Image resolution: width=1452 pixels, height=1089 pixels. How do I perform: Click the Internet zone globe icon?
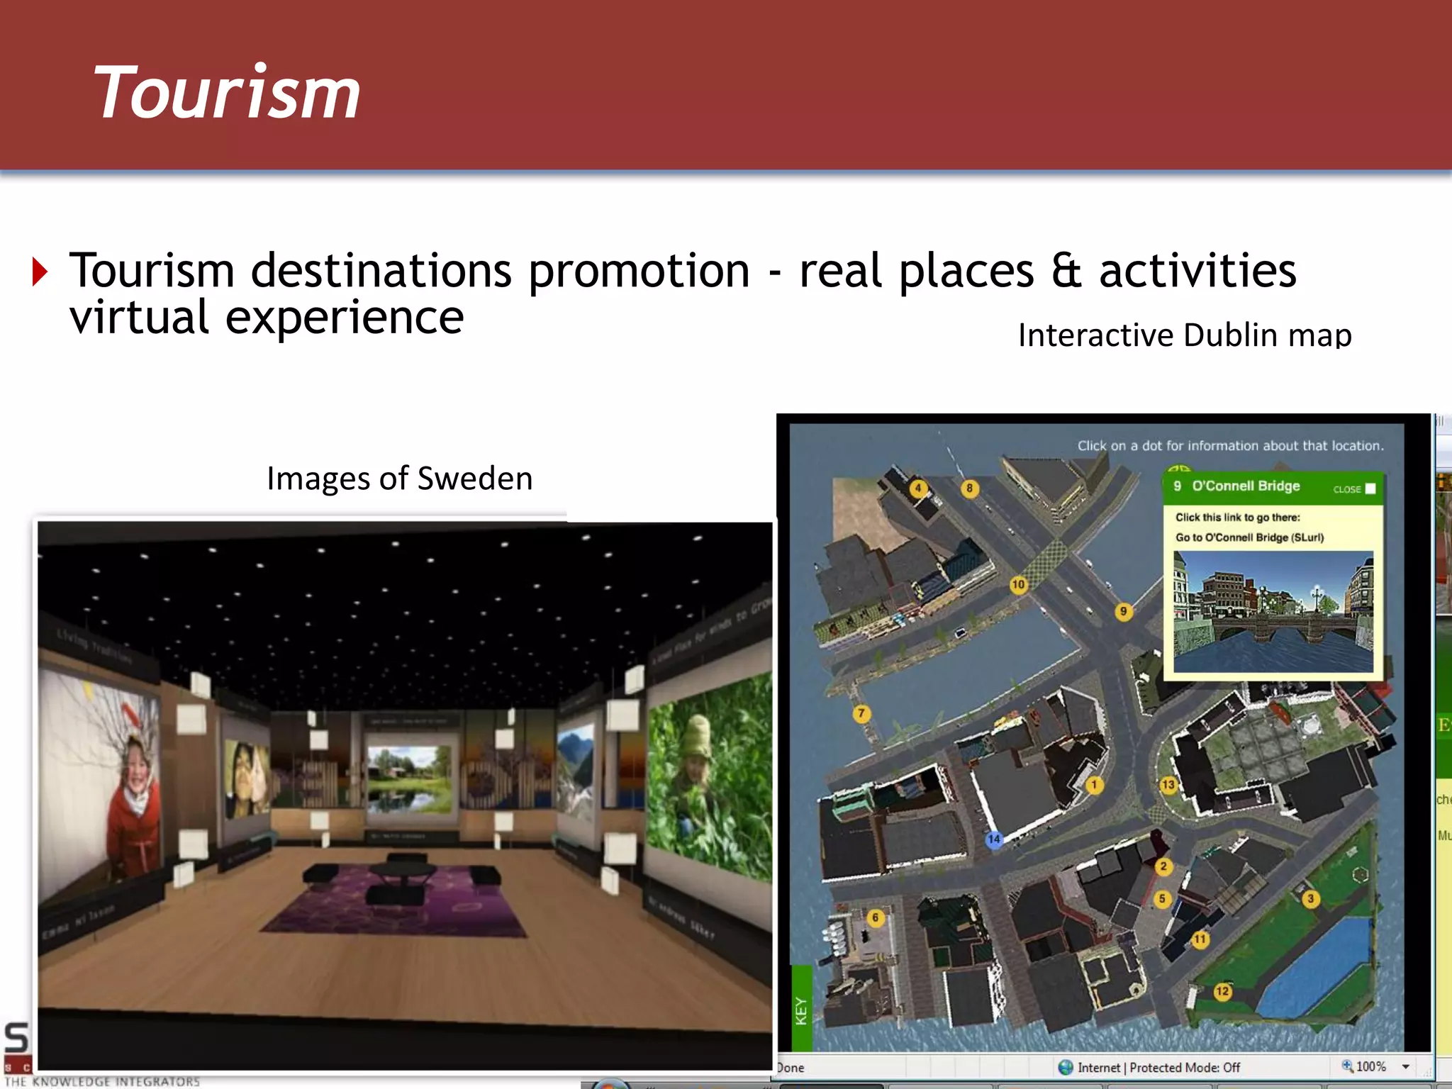1065,1067
